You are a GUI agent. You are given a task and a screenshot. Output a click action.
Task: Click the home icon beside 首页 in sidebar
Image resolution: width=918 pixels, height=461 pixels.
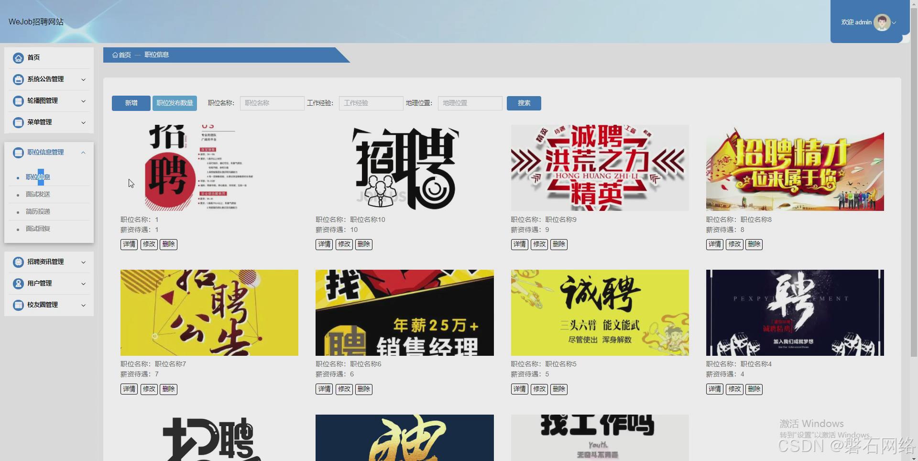tap(18, 57)
